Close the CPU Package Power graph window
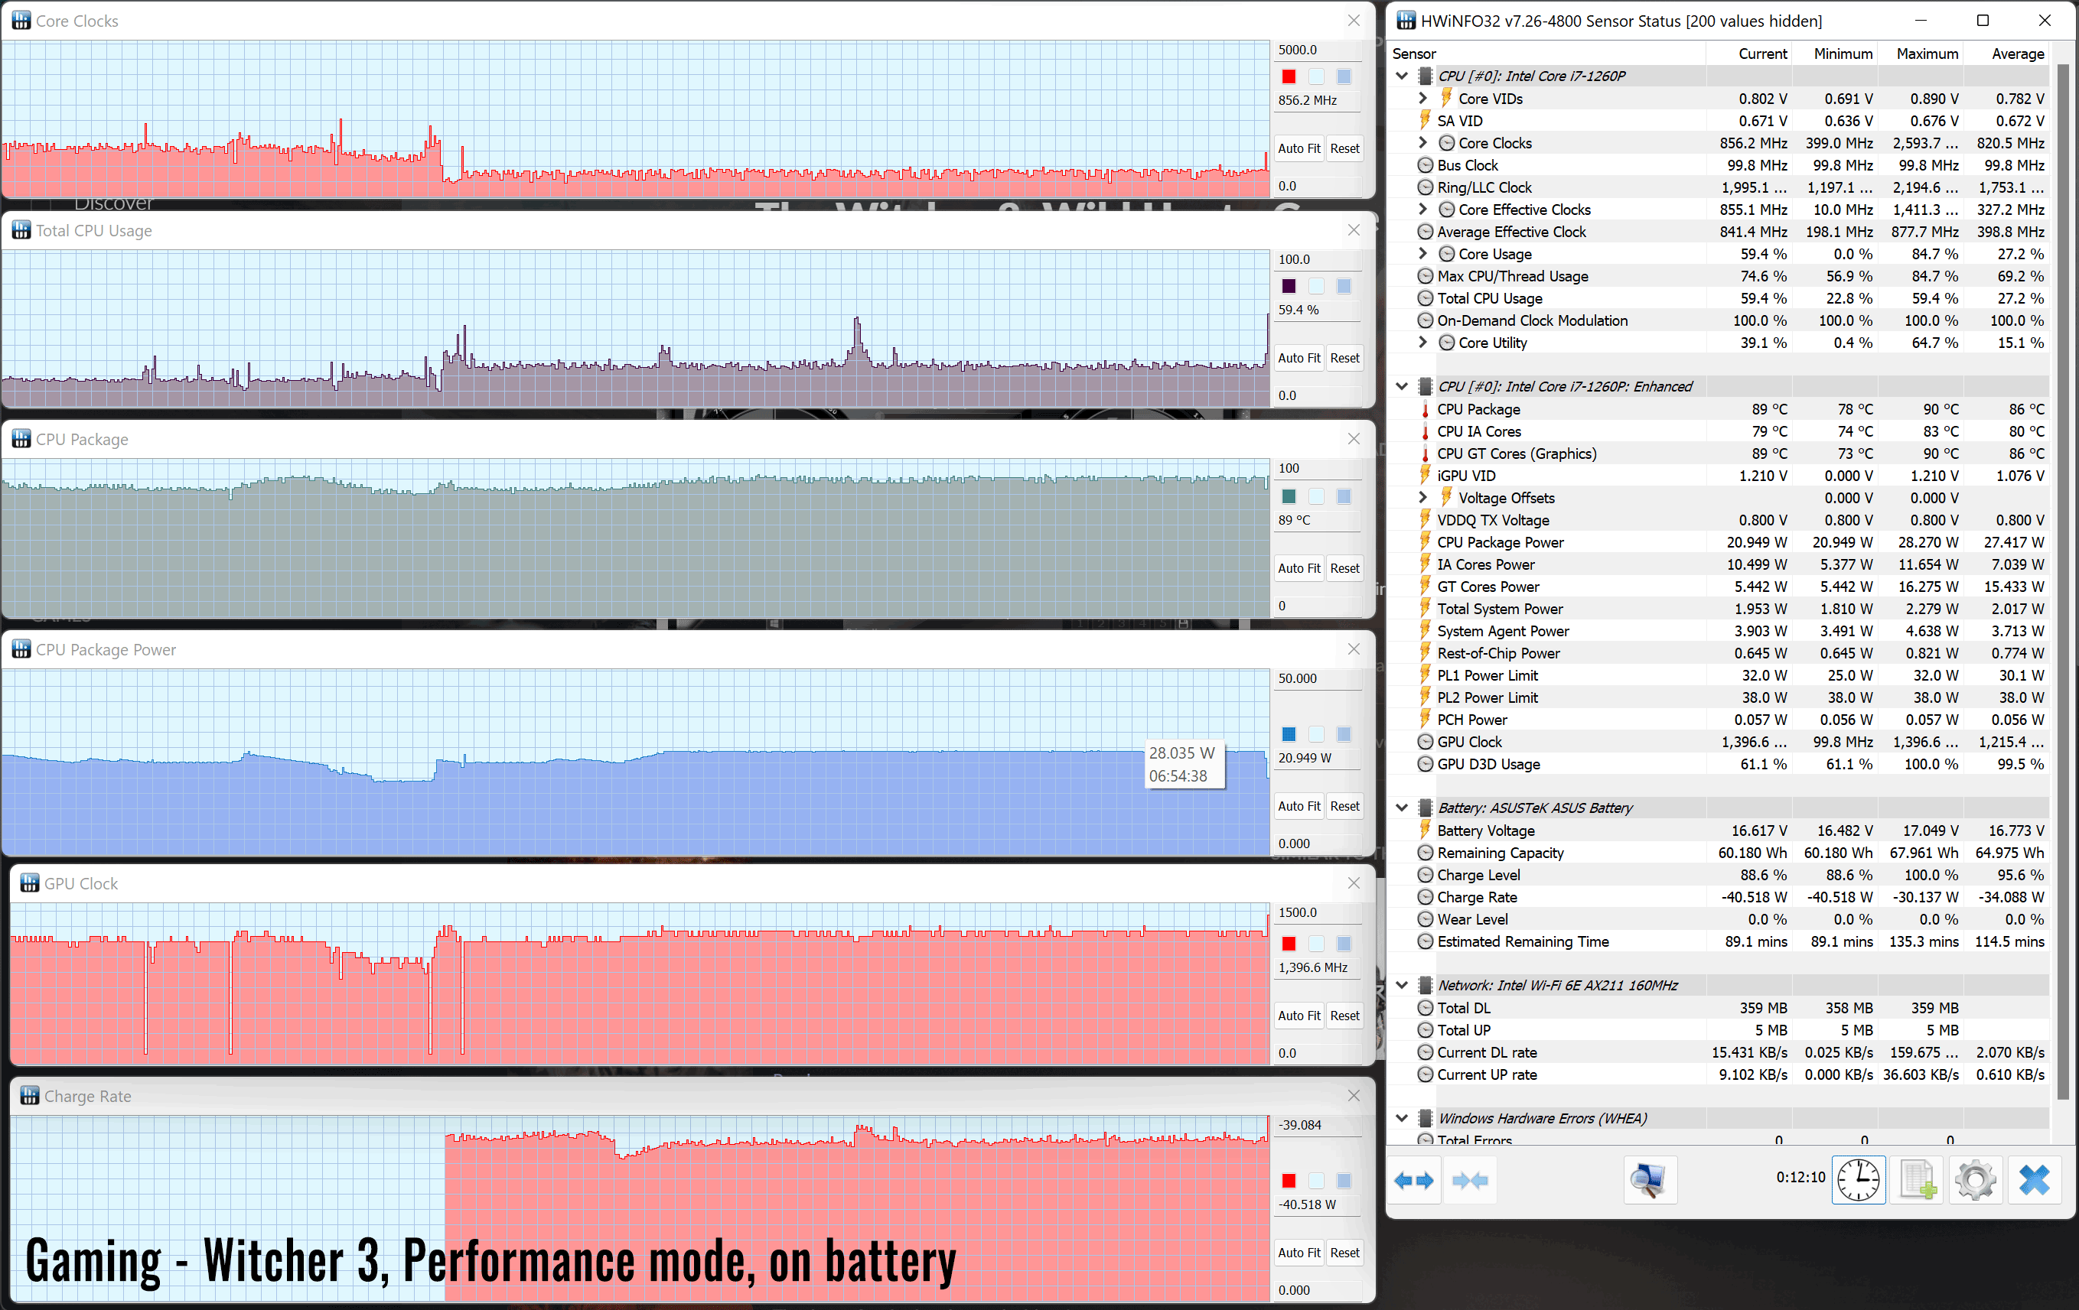The height and width of the screenshot is (1310, 2079). coord(1353,649)
